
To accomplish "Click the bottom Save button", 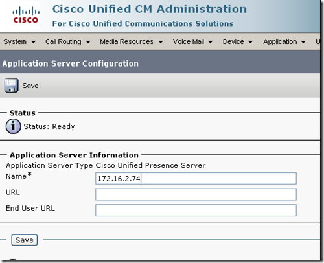I will pyautogui.click(x=25, y=240).
